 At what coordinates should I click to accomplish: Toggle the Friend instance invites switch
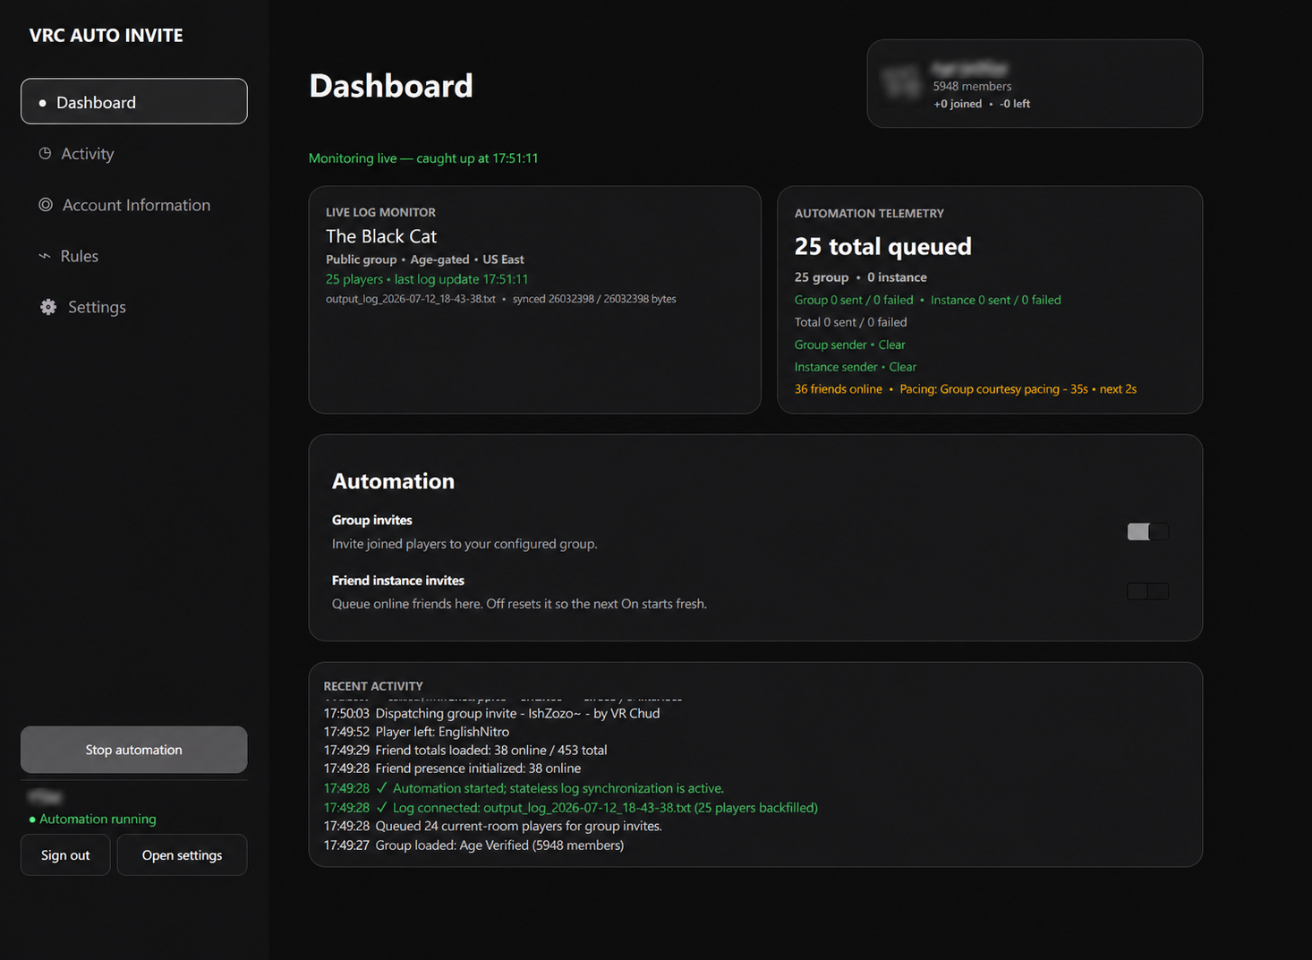click(1147, 591)
